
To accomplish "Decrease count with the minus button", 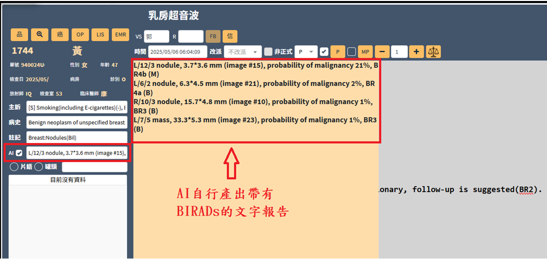I will 382,51.
